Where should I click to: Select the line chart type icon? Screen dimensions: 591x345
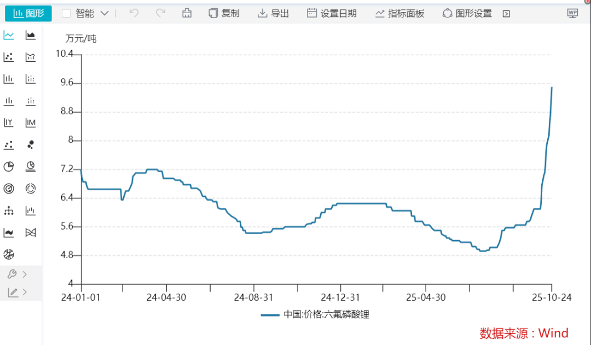pyautogui.click(x=9, y=36)
